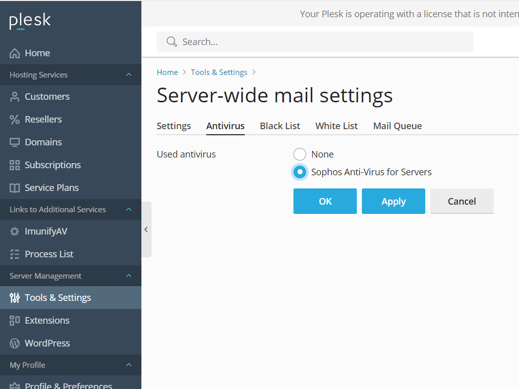The image size is (519, 389).
Task: Open the Process List
Action: click(x=49, y=254)
